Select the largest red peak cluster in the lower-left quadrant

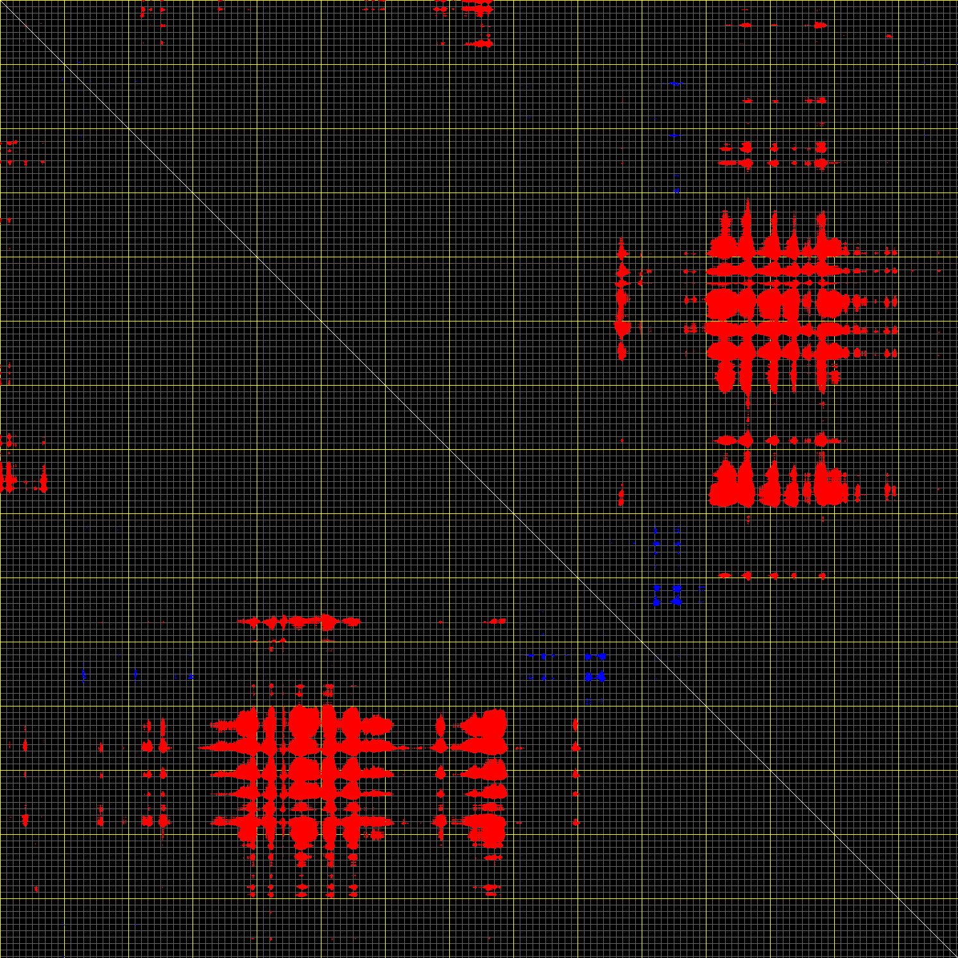302,770
